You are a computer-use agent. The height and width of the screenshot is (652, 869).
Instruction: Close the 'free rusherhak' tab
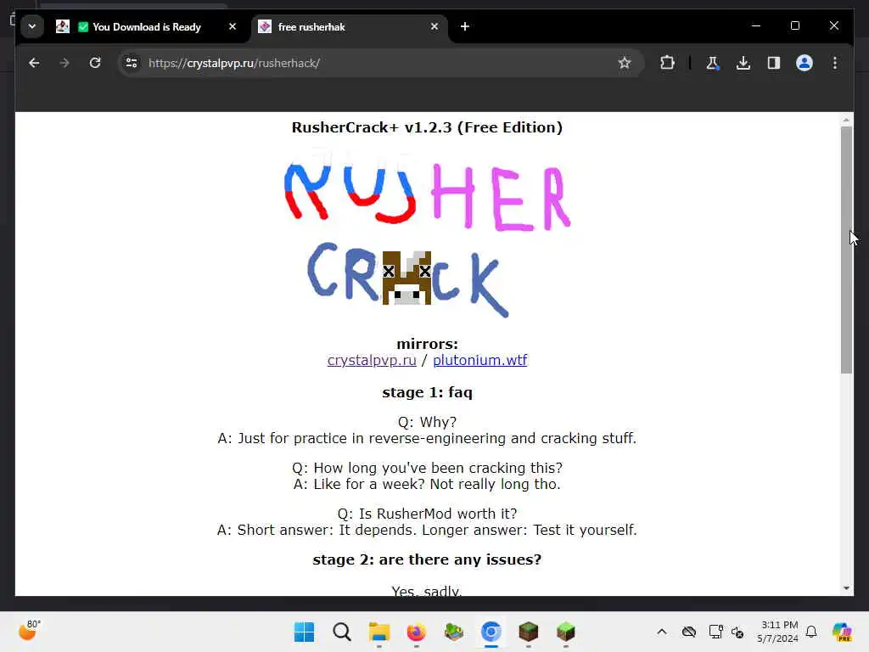(434, 26)
